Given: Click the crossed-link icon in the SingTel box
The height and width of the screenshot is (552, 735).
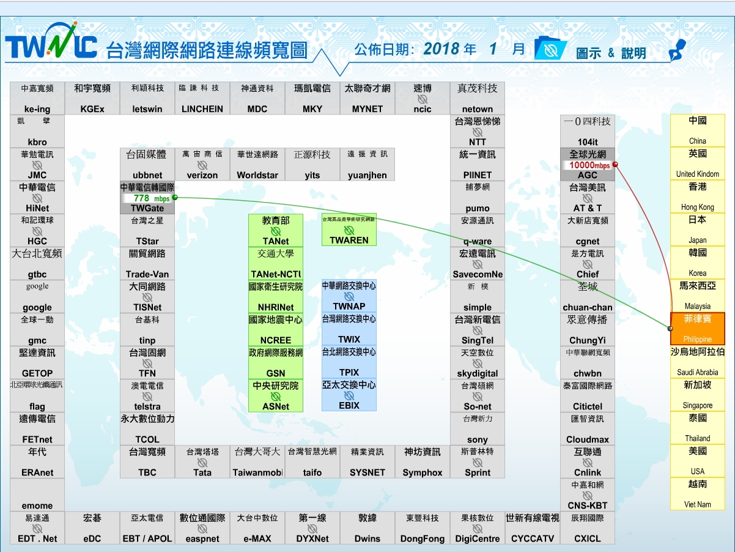Looking at the screenshot, I should [478, 330].
